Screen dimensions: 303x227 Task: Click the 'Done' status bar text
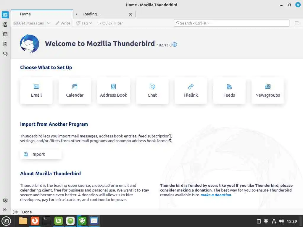(x=27, y=212)
